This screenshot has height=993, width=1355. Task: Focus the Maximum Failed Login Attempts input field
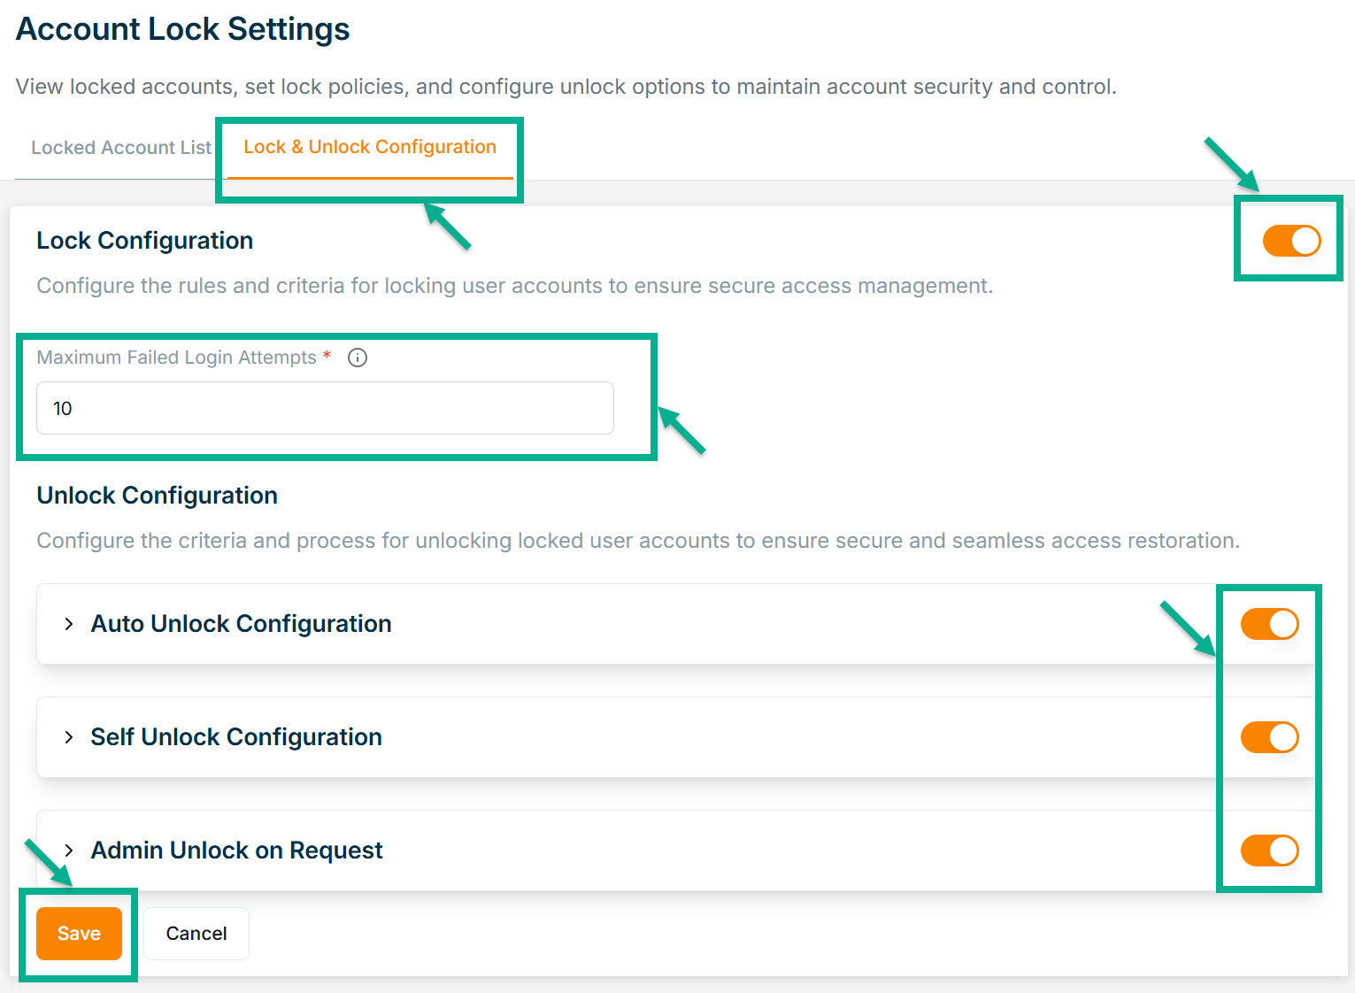point(325,408)
